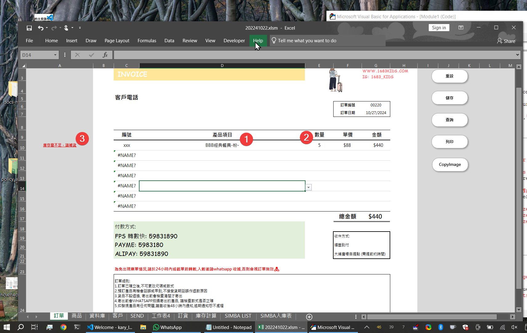This screenshot has height=333, width=527.
Task: Click the Save icon in Quick Access Toolbar
Action: [x=29, y=28]
